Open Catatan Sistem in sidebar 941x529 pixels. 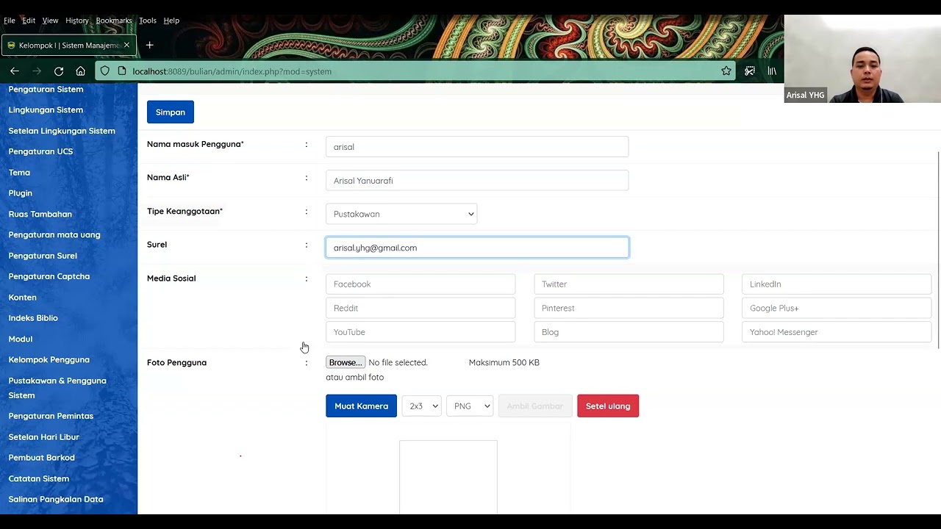[x=39, y=479]
